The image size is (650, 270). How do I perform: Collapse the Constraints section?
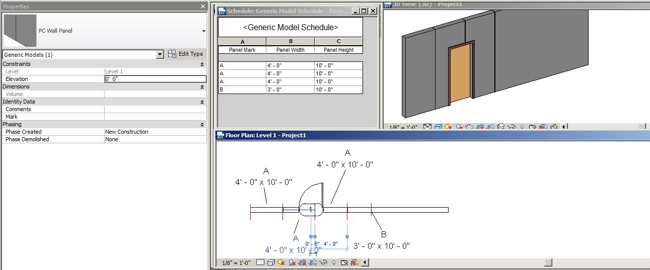coord(202,64)
